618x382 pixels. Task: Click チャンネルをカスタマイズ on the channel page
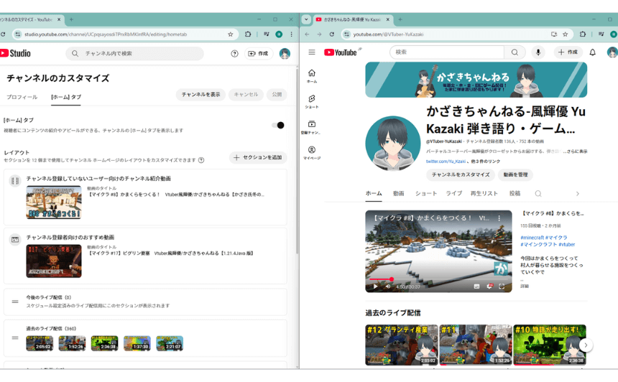click(461, 174)
